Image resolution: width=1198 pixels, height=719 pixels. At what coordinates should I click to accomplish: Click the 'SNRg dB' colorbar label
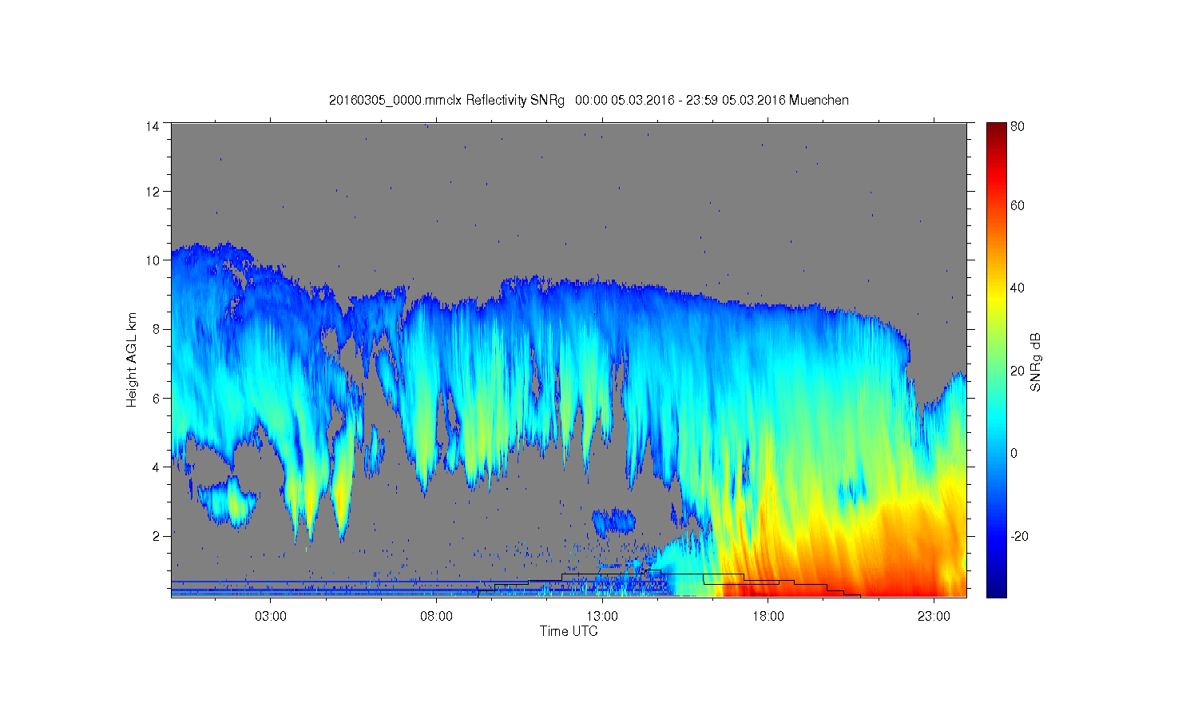(1035, 362)
